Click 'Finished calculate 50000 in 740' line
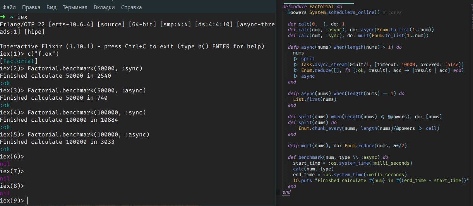This screenshot has width=473, height=206. [x=54, y=98]
